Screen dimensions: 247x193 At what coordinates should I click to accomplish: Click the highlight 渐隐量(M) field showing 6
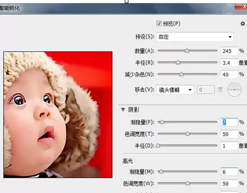[229, 172]
